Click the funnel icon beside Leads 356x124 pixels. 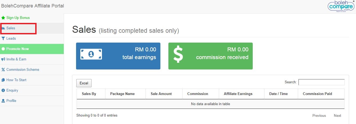3,39
